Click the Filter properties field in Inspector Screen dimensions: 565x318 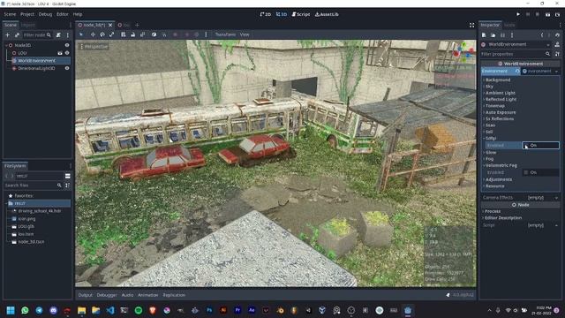tap(516, 54)
